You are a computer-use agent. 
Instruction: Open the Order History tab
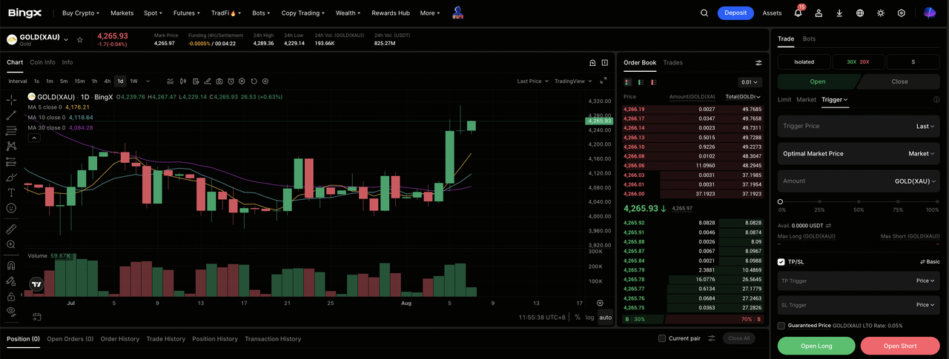point(120,339)
